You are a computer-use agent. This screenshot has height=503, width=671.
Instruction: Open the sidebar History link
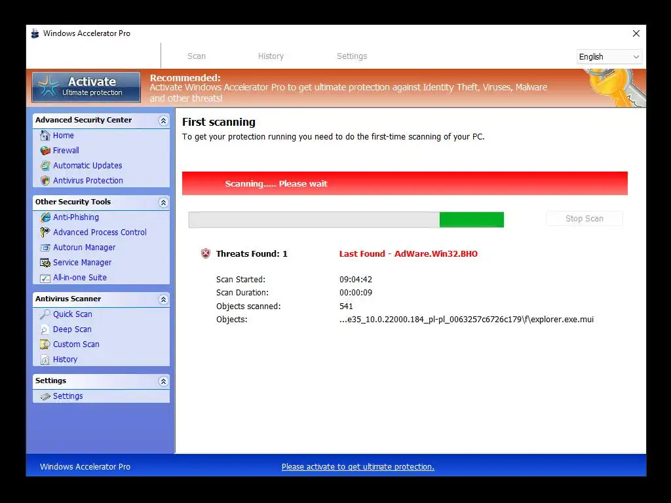(65, 360)
